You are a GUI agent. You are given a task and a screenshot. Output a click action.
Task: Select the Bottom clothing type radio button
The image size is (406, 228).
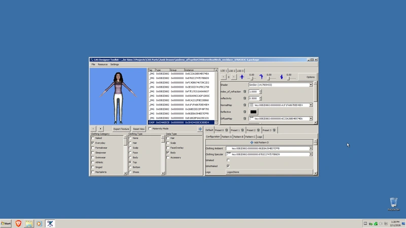click(130, 167)
